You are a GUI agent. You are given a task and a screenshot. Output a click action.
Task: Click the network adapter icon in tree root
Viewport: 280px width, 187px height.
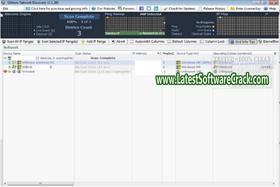coord(10,58)
